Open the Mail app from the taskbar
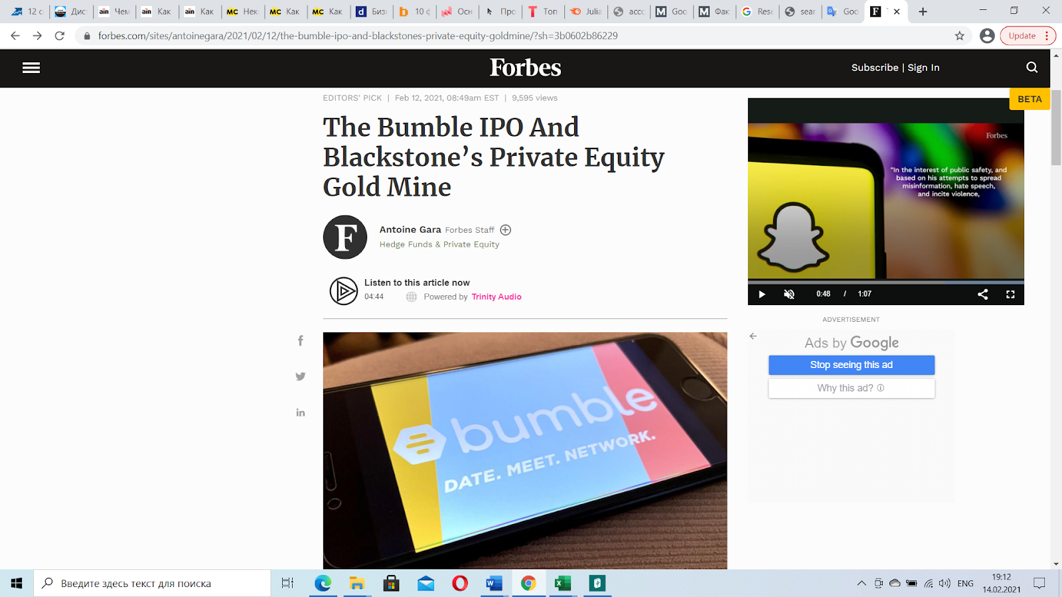Image resolution: width=1062 pixels, height=597 pixels. (x=426, y=583)
